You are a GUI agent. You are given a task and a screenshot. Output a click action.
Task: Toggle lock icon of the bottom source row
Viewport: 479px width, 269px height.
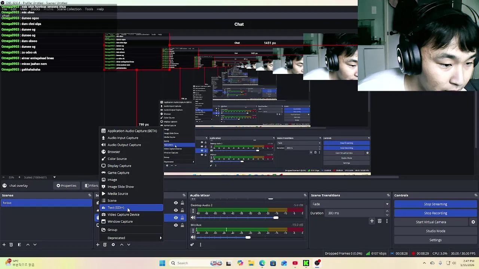click(182, 225)
